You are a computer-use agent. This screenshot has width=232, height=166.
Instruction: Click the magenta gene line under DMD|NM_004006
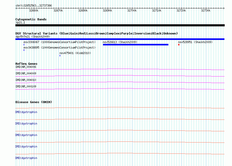[x=120, y=69]
